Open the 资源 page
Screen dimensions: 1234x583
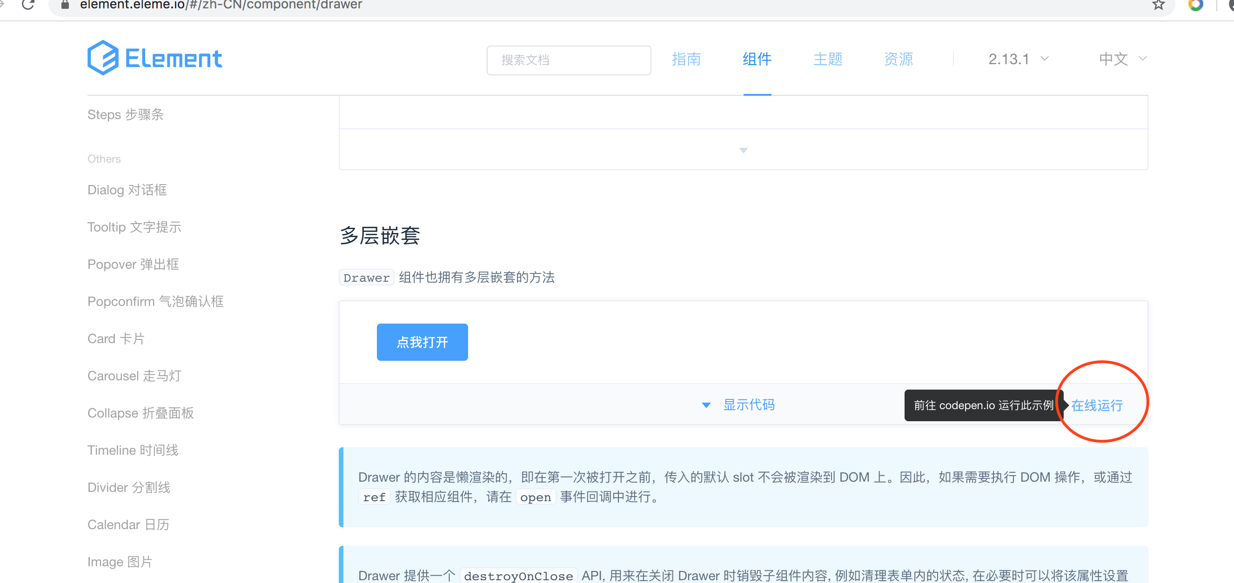pos(898,60)
